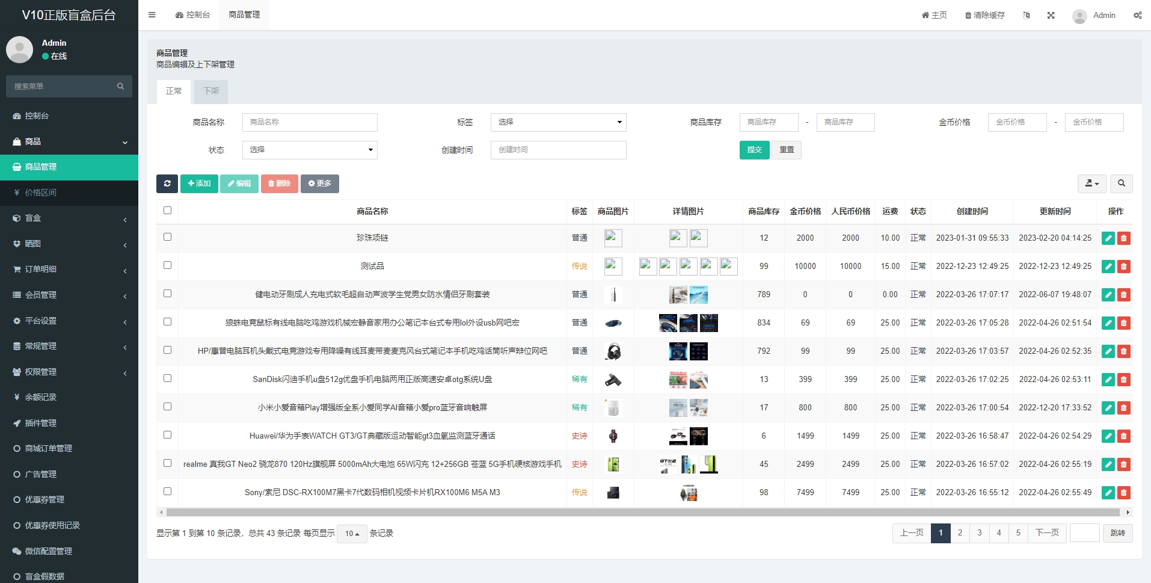Screen dimensions: 1151x583
Task: Click the language switch icon in header
Action: pyautogui.click(x=1027, y=15)
